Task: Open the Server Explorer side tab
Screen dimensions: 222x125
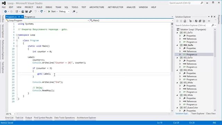Action: click(x=3, y=31)
